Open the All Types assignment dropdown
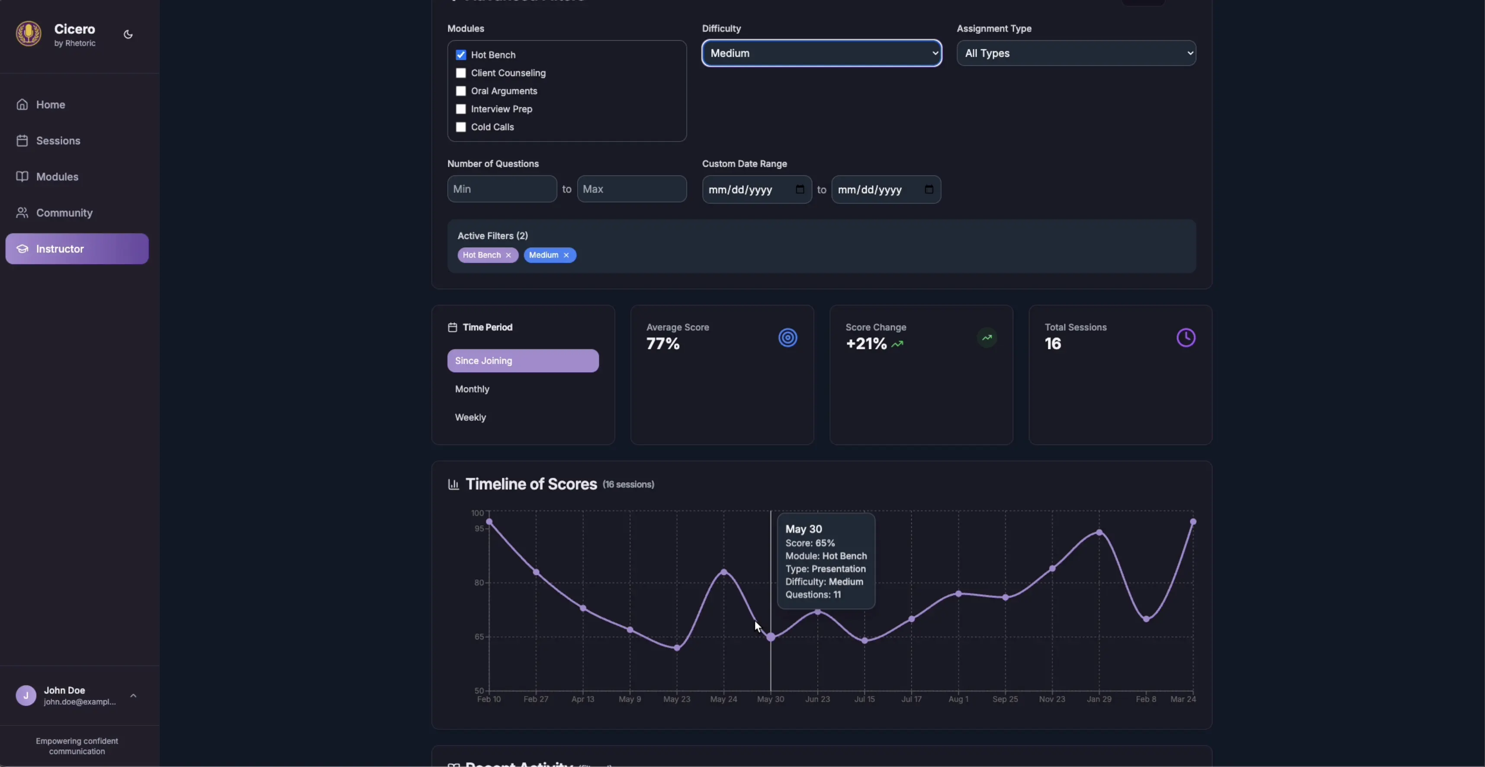 coord(1076,53)
